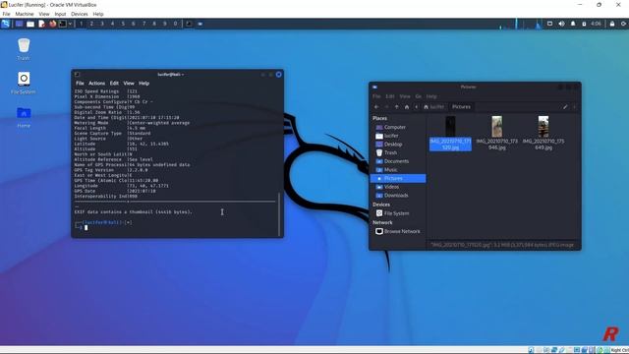Open the terminal View menu

129,83
